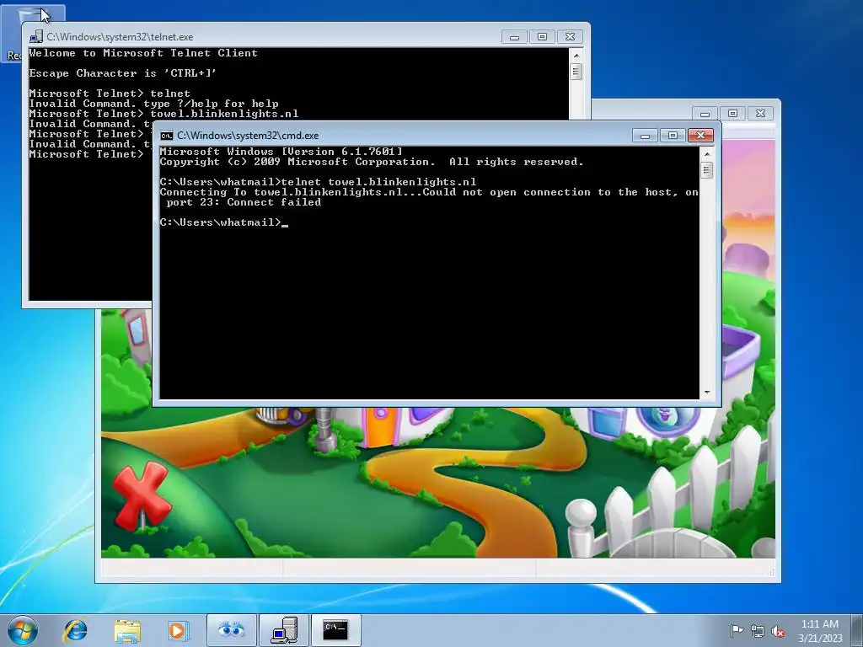The image size is (863, 647).
Task: Maximize the cmd.exe window
Action: [x=672, y=136]
